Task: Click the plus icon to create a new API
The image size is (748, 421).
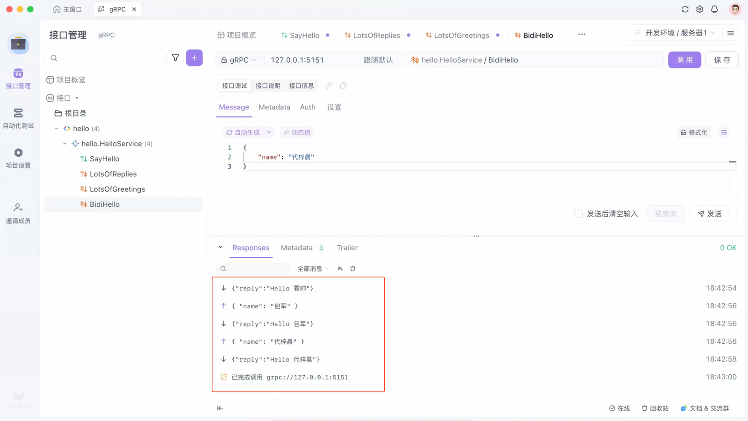Action: pos(194,58)
